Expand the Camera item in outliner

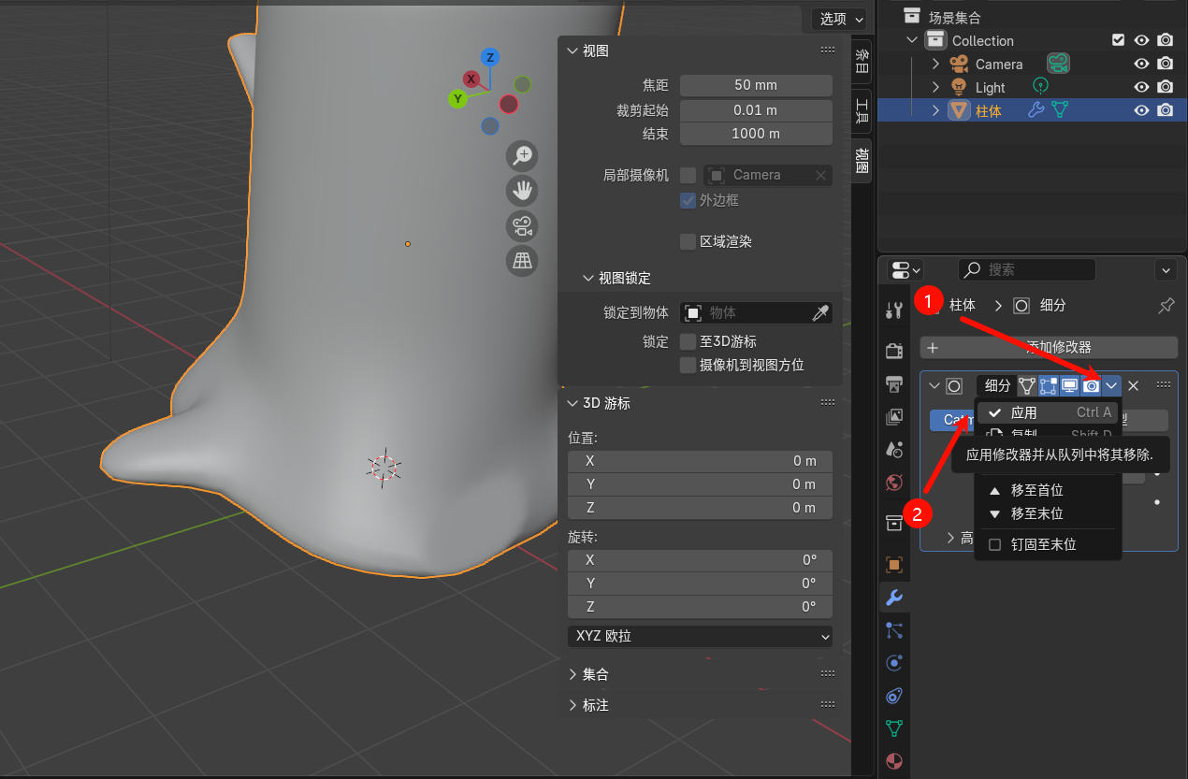[935, 65]
